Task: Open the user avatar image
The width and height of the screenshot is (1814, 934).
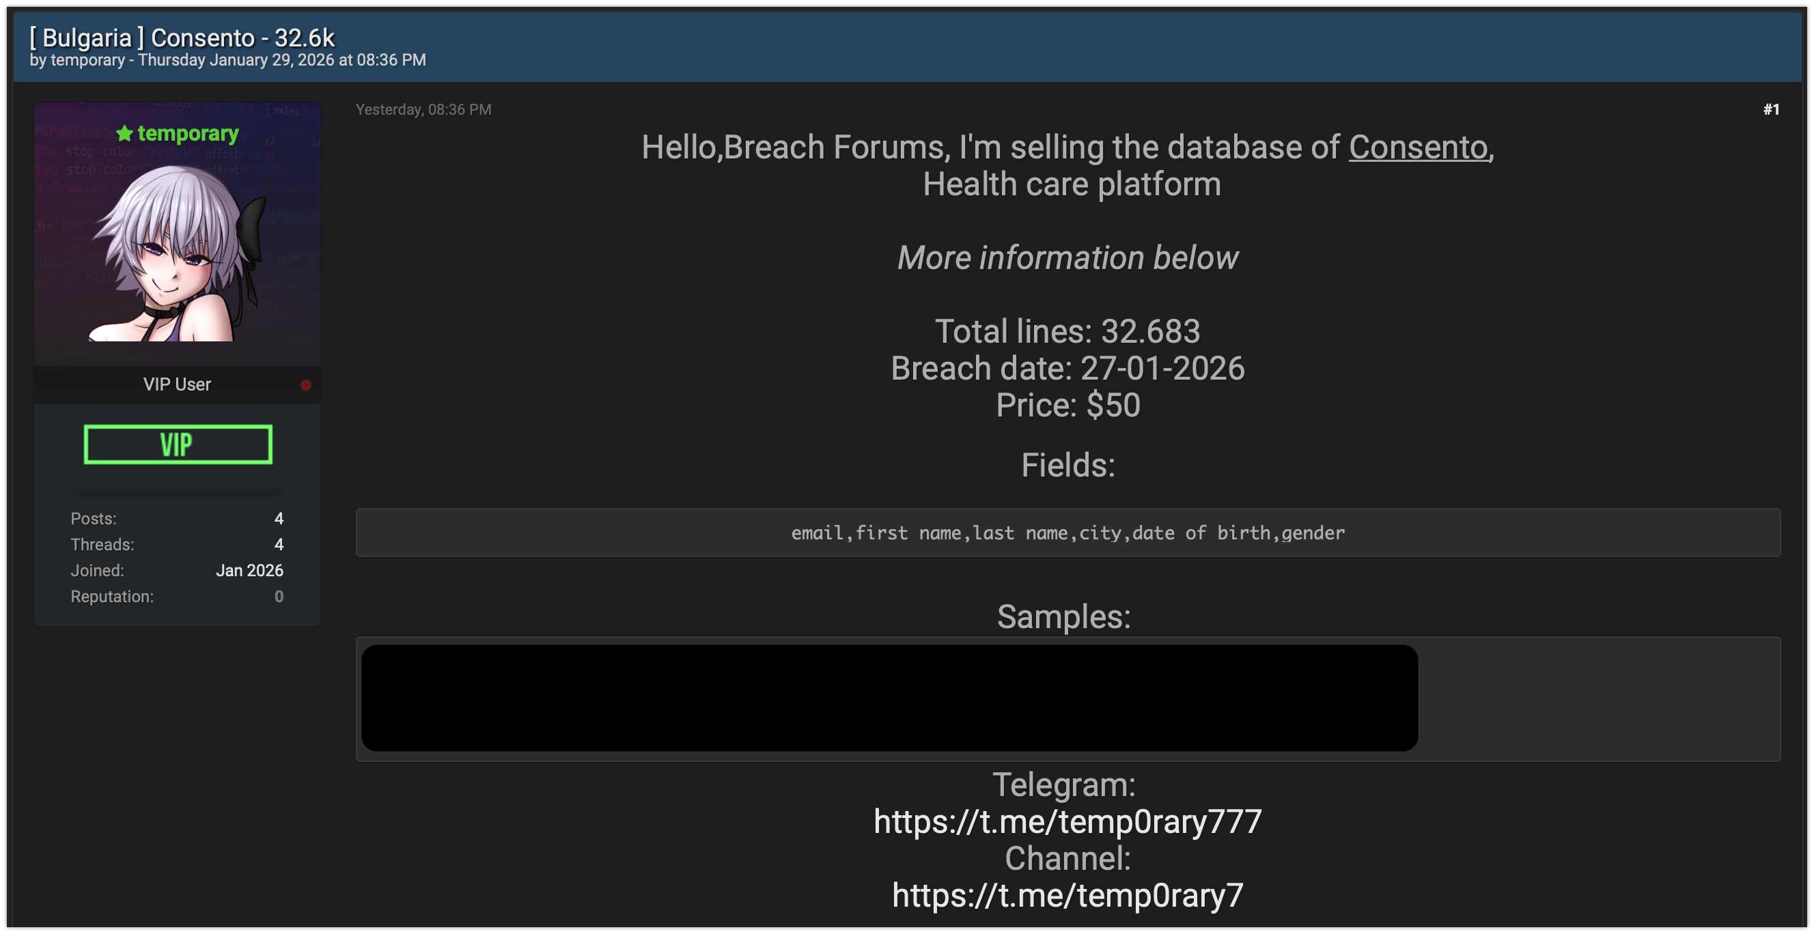Action: click(178, 252)
